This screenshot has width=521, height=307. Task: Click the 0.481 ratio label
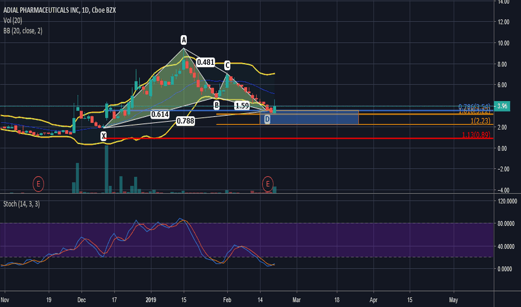[x=205, y=62]
